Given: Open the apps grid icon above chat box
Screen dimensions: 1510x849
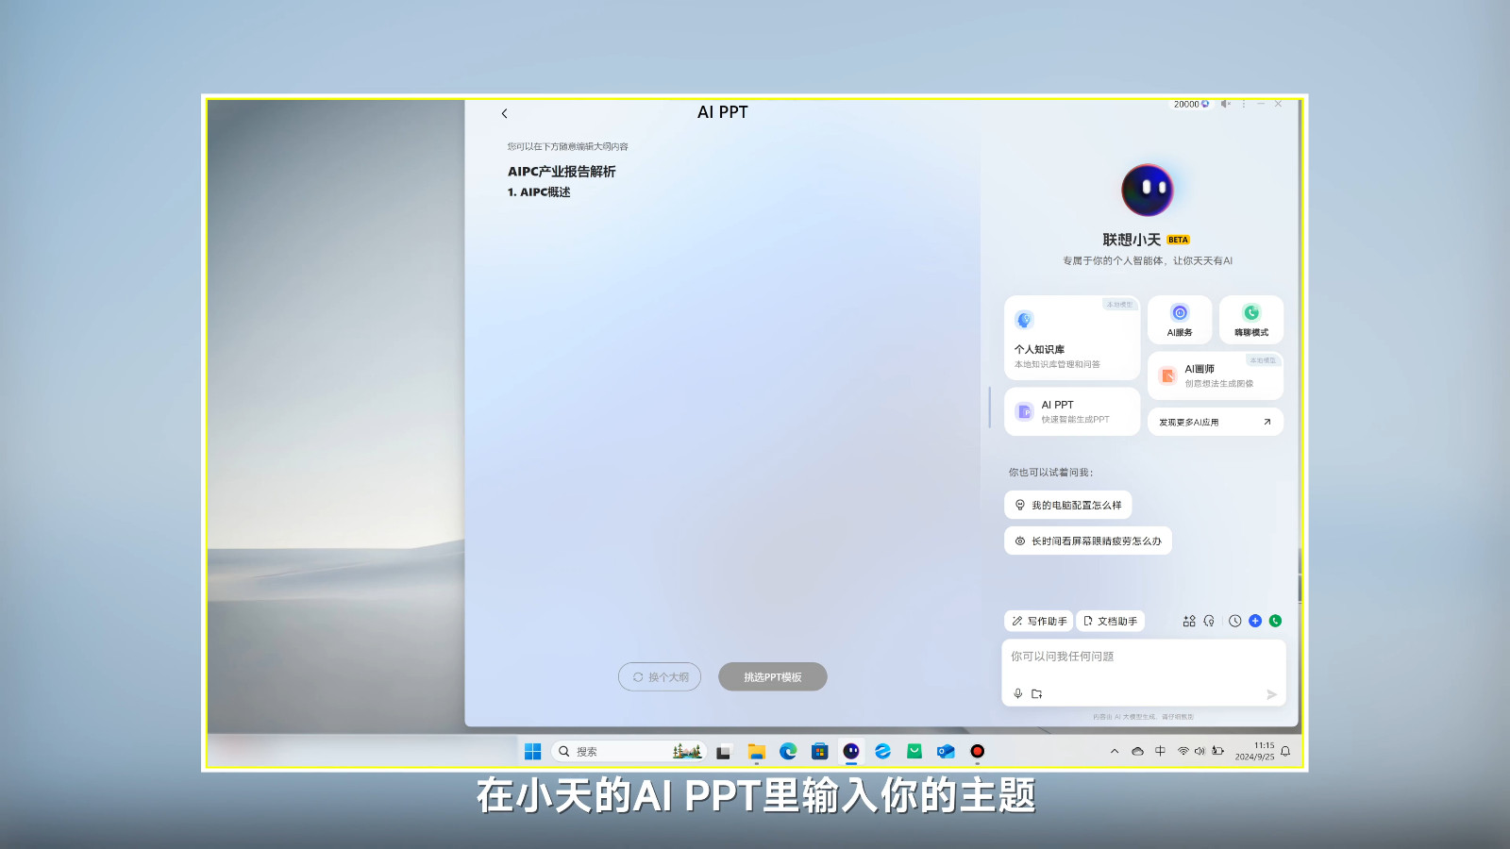Looking at the screenshot, I should coord(1189,621).
